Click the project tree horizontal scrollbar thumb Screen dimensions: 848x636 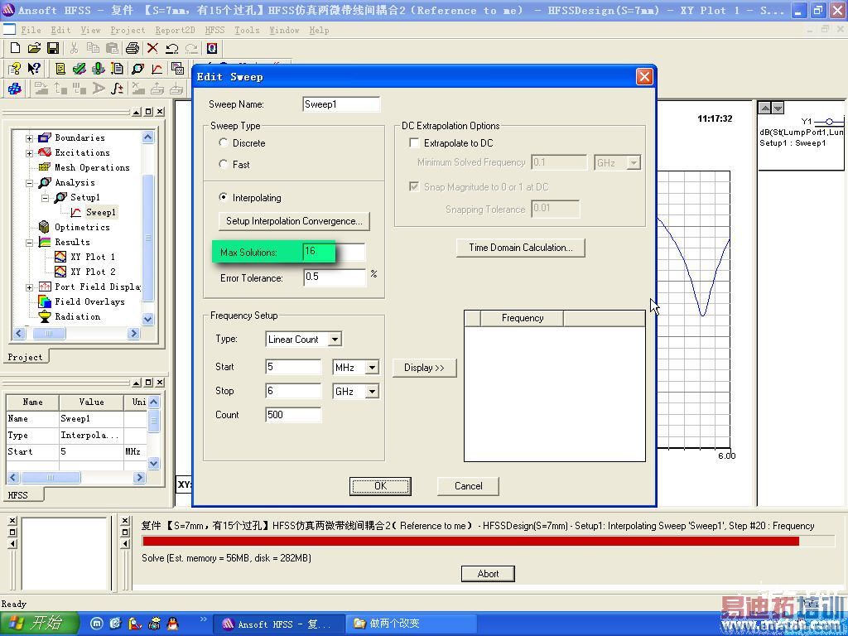pyautogui.click(x=49, y=333)
